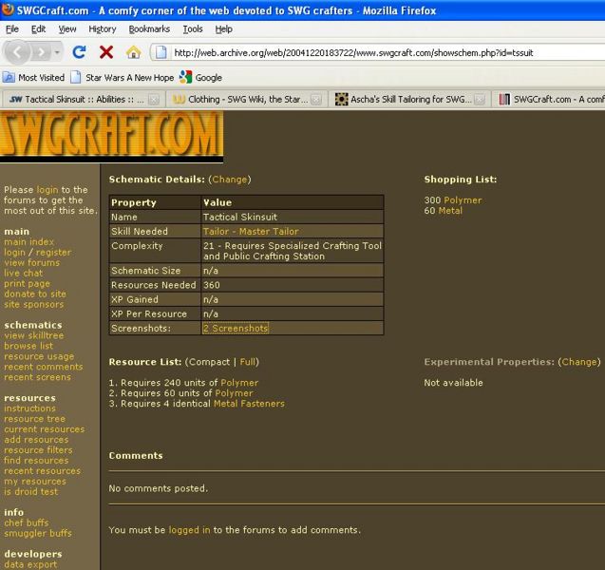Open the history dropdown beside navigation arrows
Screen dimensions: 605x570
pyautogui.click(x=60, y=52)
